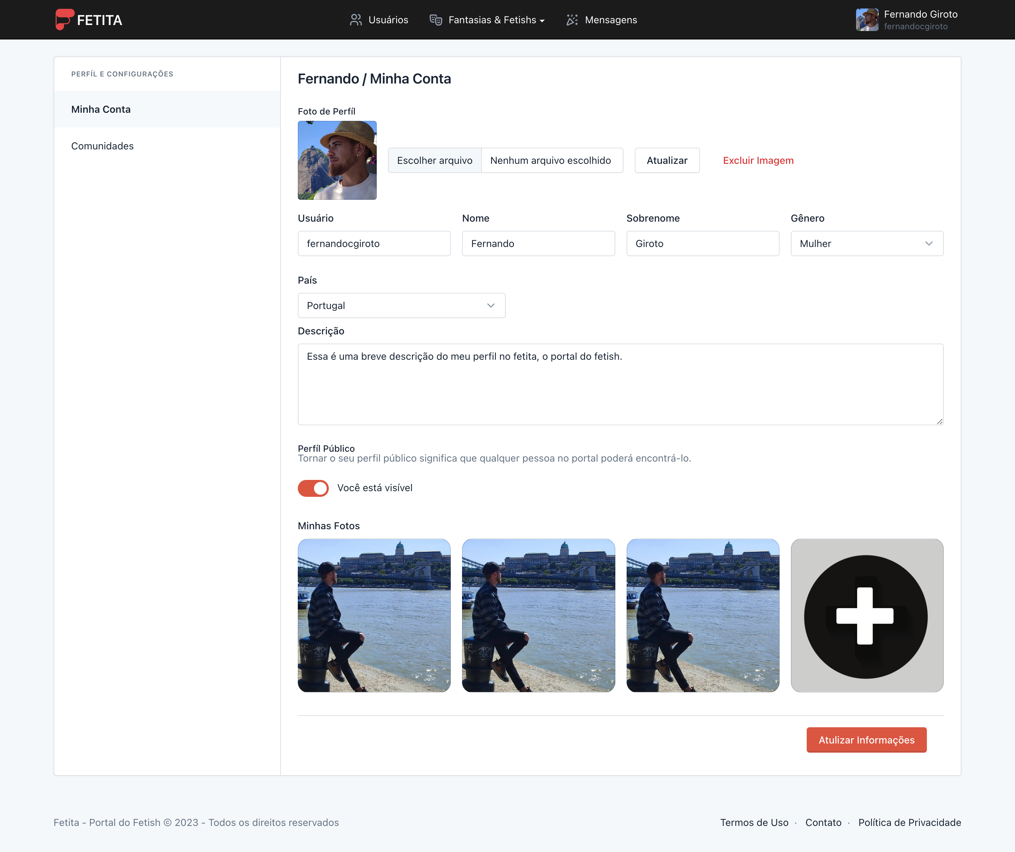Click the Usuários people icon
Viewport: 1015px width, 852px height.
coord(356,20)
